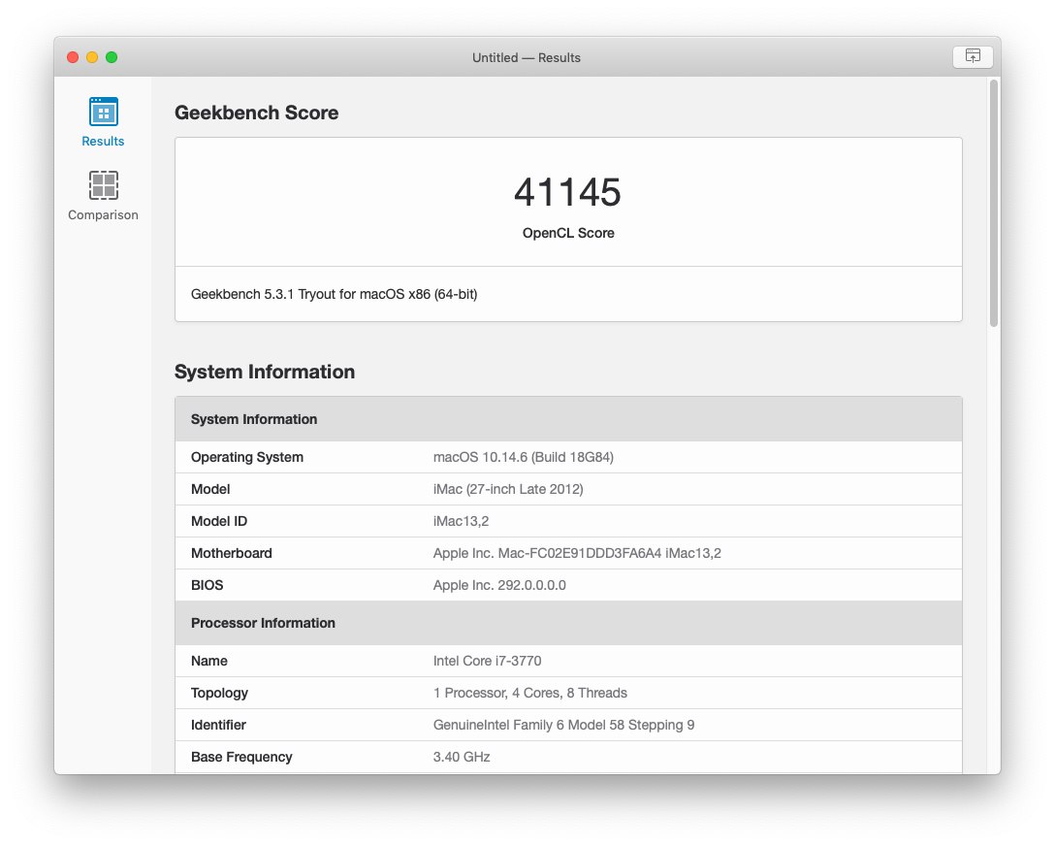Click the Geekbench Score heading
This screenshot has width=1055, height=846.
[x=256, y=113]
